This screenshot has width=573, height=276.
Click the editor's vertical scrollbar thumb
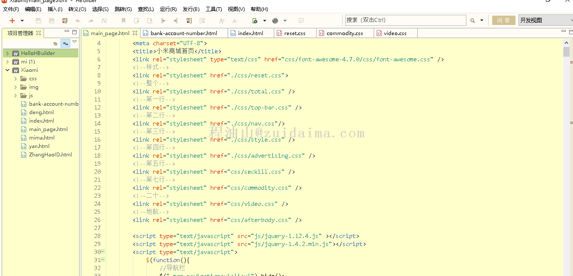566,52
